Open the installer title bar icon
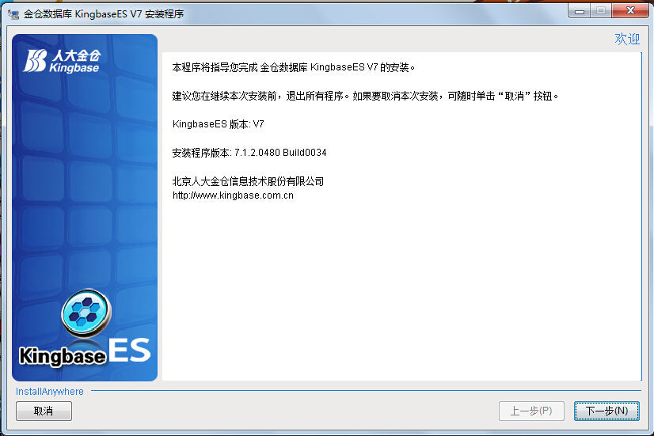The height and width of the screenshot is (436, 654). coord(13,14)
